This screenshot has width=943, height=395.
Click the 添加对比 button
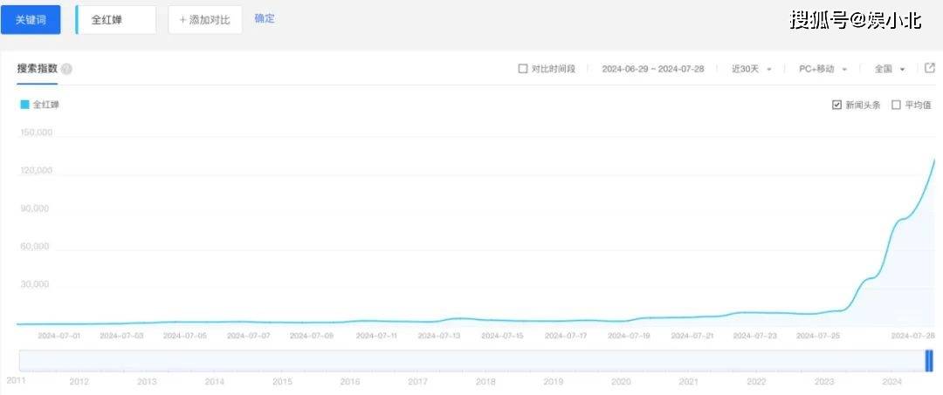coord(205,20)
